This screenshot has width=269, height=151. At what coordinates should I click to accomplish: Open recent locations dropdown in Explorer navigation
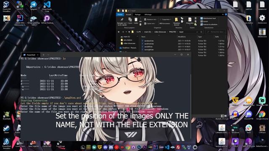126,32
